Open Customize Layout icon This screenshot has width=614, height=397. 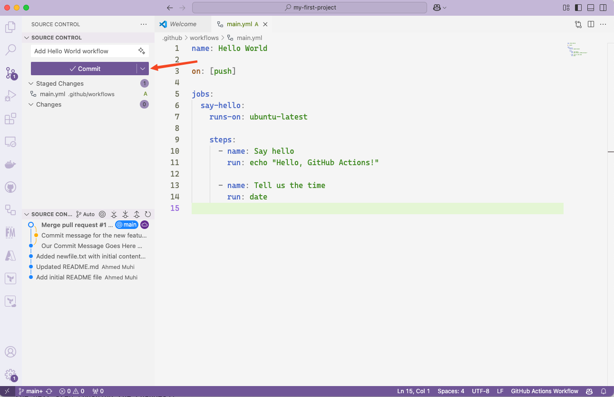(566, 8)
